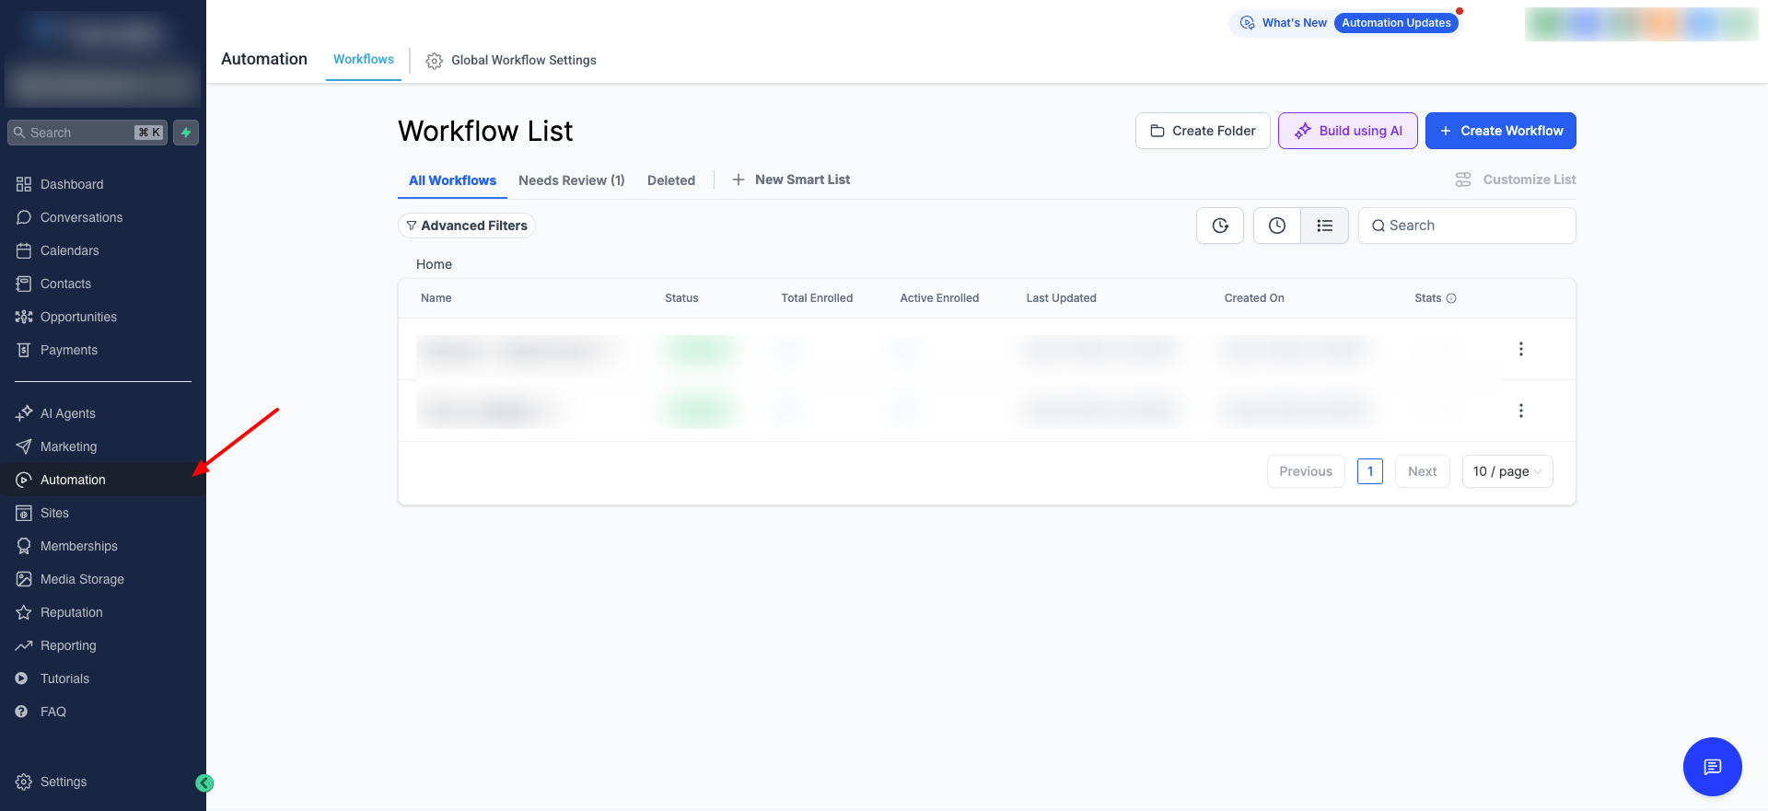
Task: Open Opportunities in the sidebar
Action: (78, 317)
